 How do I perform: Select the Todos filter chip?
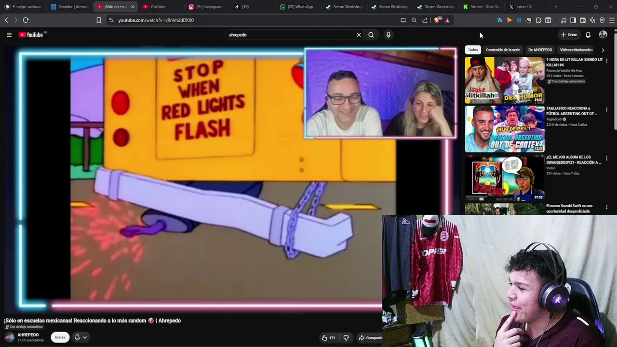(x=473, y=50)
